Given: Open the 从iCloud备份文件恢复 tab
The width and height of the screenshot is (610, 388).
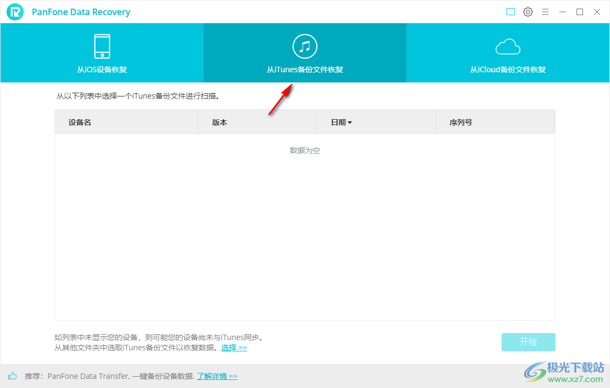Looking at the screenshot, I should 507,53.
